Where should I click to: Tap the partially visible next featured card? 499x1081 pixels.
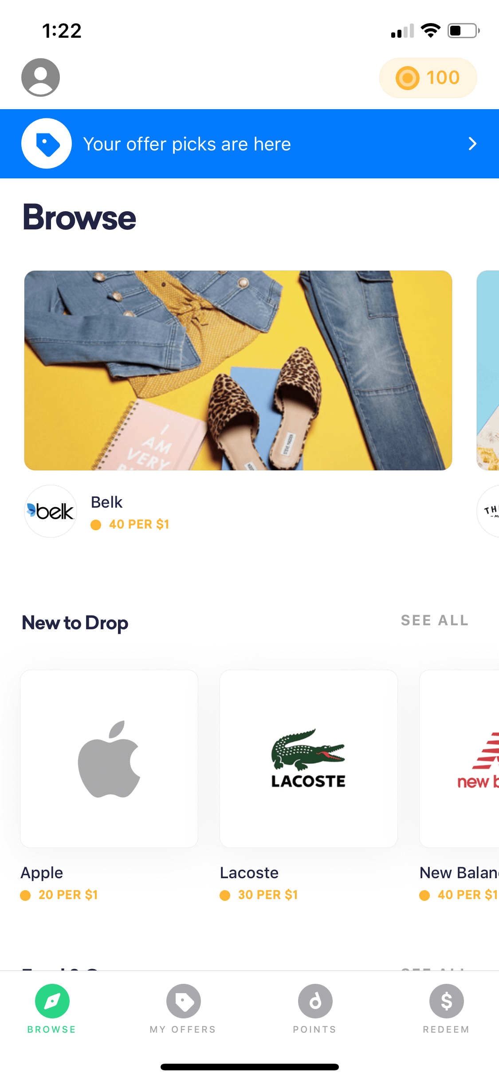[488, 370]
